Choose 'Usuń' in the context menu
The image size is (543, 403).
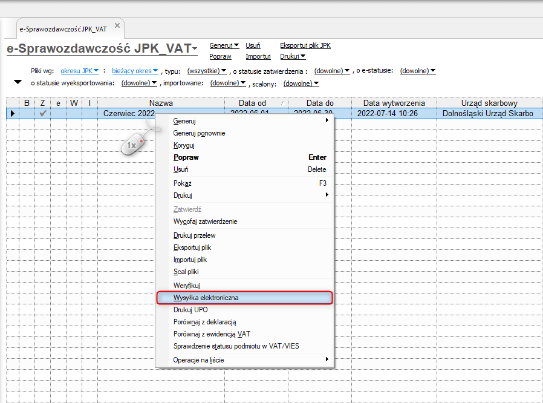click(x=244, y=169)
